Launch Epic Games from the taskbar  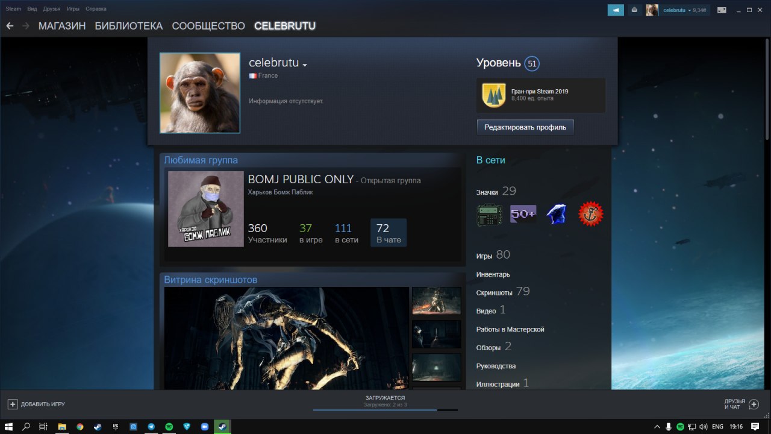tap(116, 426)
